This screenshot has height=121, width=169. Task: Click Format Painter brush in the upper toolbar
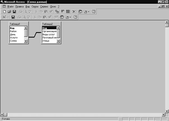[51, 11]
